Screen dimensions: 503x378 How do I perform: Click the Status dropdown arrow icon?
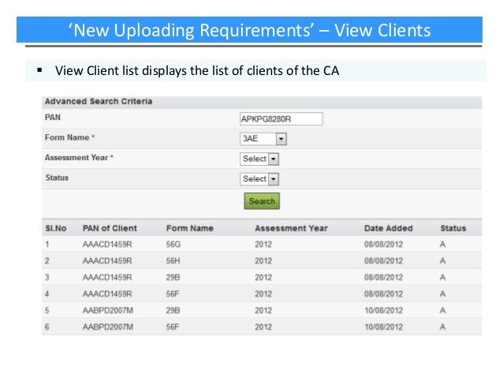click(274, 179)
